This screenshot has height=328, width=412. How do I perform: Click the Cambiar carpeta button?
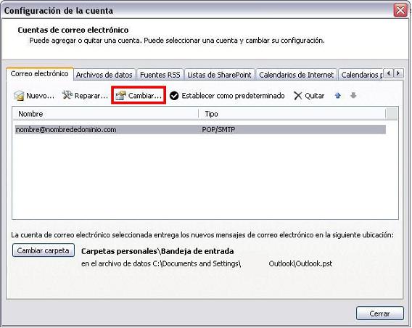[x=44, y=250]
